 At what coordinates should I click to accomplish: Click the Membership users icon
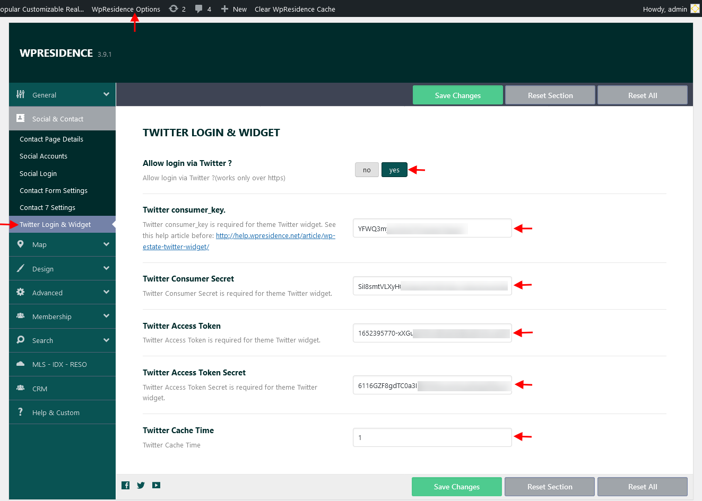click(x=21, y=316)
